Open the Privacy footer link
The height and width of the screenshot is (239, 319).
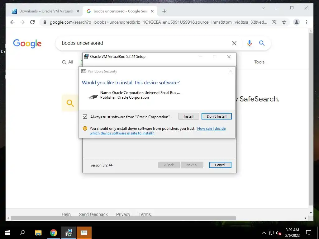coord(123,214)
